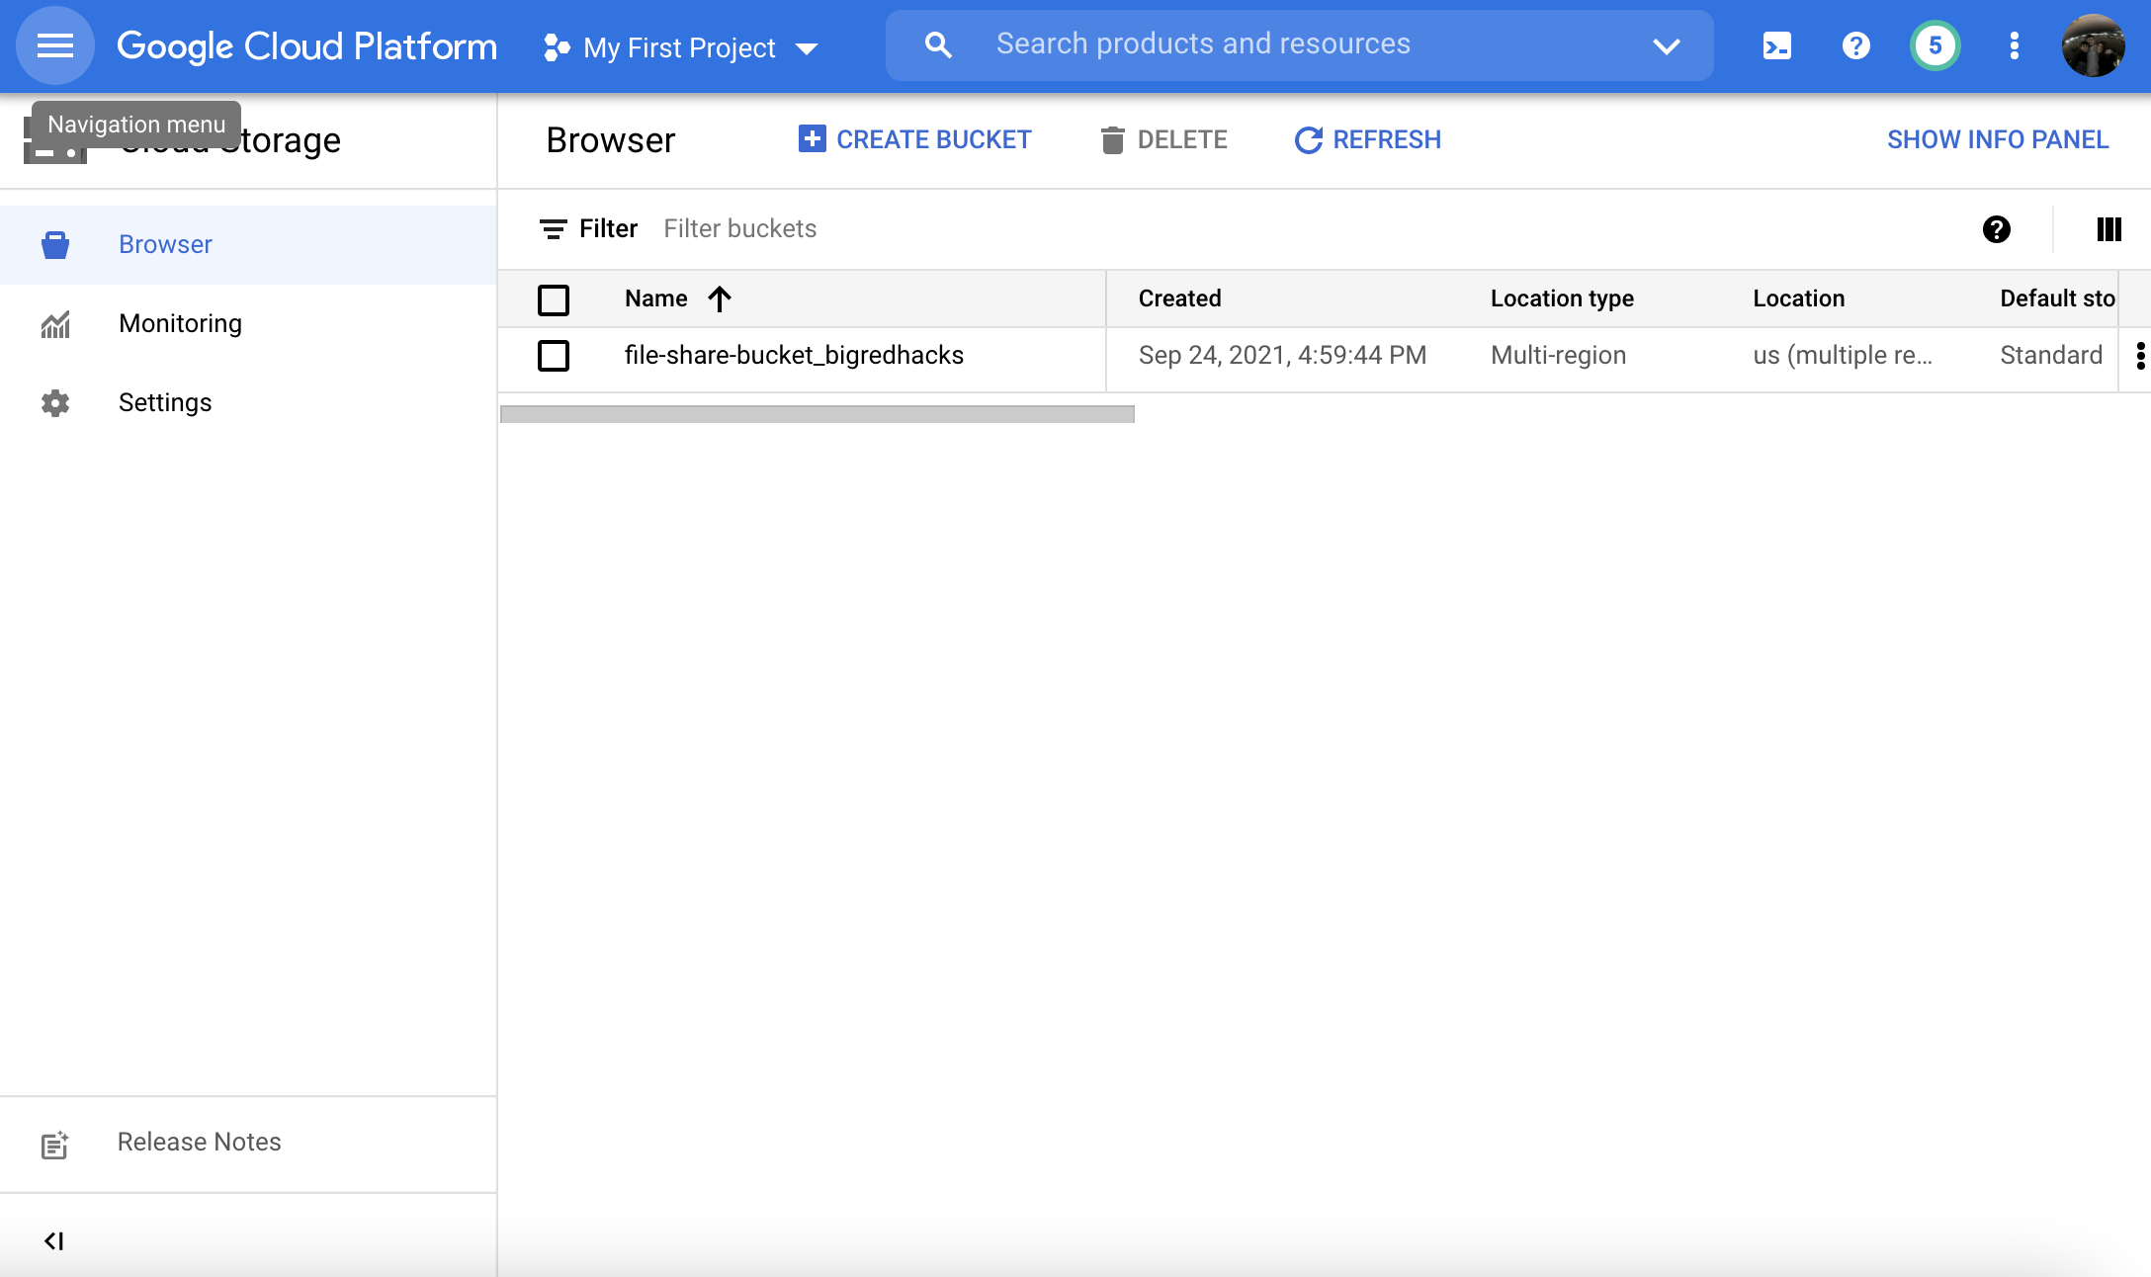2151x1277 pixels.
Task: Open more actions for file-share-bucket_bigredhacks
Action: coord(2140,356)
